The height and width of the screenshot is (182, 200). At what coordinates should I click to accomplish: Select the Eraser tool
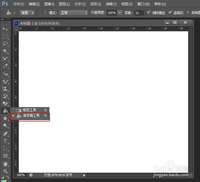coord(5,103)
